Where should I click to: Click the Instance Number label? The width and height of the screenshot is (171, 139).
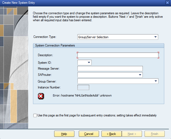pos(49,87)
